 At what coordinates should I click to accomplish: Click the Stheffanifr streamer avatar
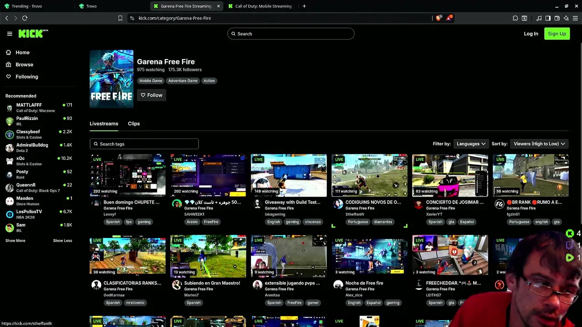[338, 204]
